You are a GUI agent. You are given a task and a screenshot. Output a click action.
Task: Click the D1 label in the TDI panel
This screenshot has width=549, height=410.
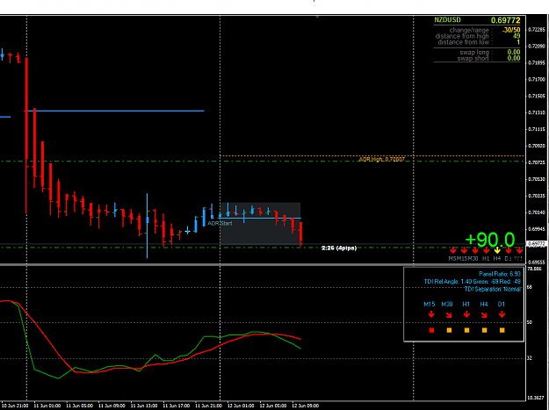[x=502, y=305]
